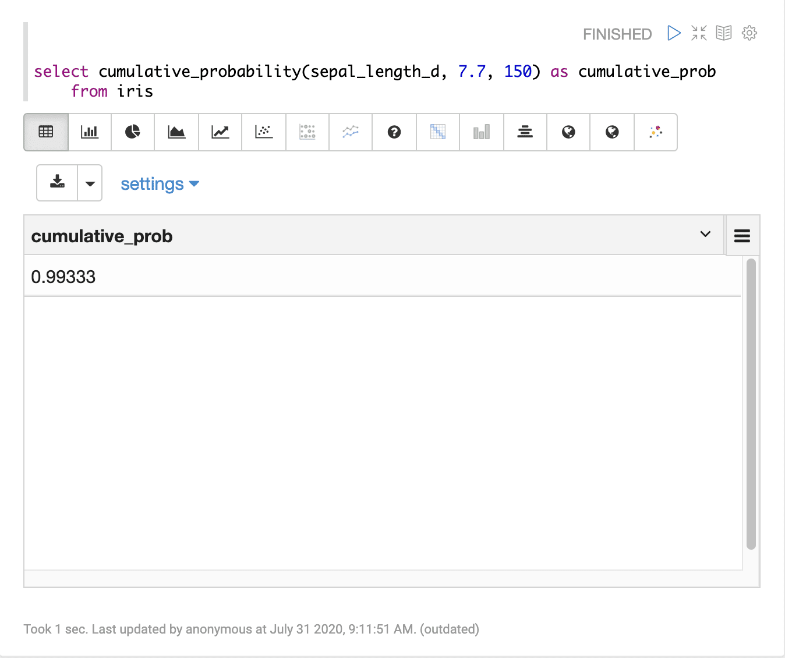Select the line chart visualization
The height and width of the screenshot is (658, 785).
coord(220,132)
